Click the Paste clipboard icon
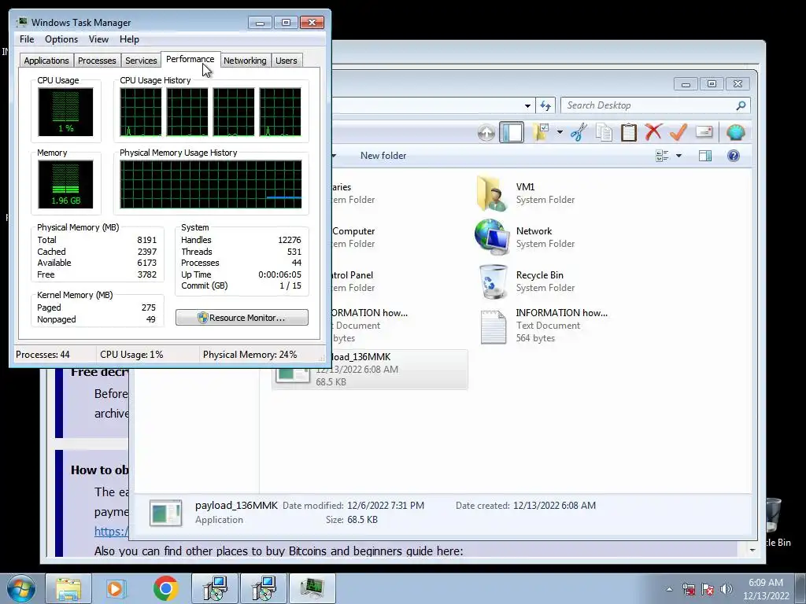Viewport: 806px width, 604px height. click(628, 132)
